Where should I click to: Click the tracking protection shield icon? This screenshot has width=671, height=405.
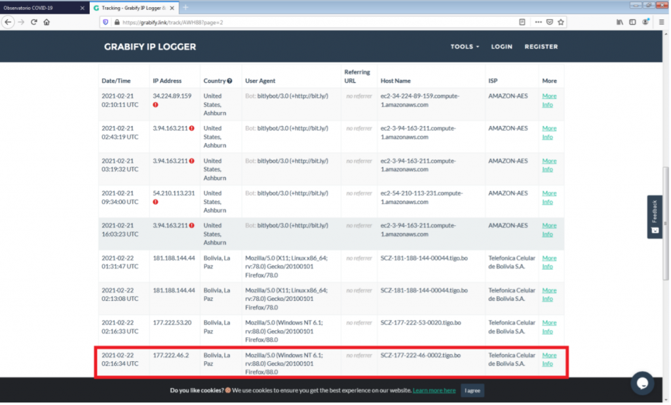click(x=105, y=22)
